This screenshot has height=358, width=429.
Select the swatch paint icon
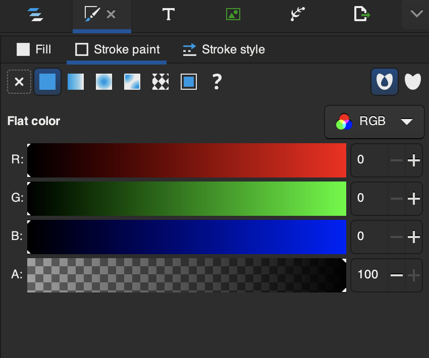pos(189,82)
